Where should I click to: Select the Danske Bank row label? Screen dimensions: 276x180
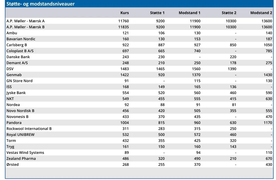pyautogui.click(x=18, y=57)
